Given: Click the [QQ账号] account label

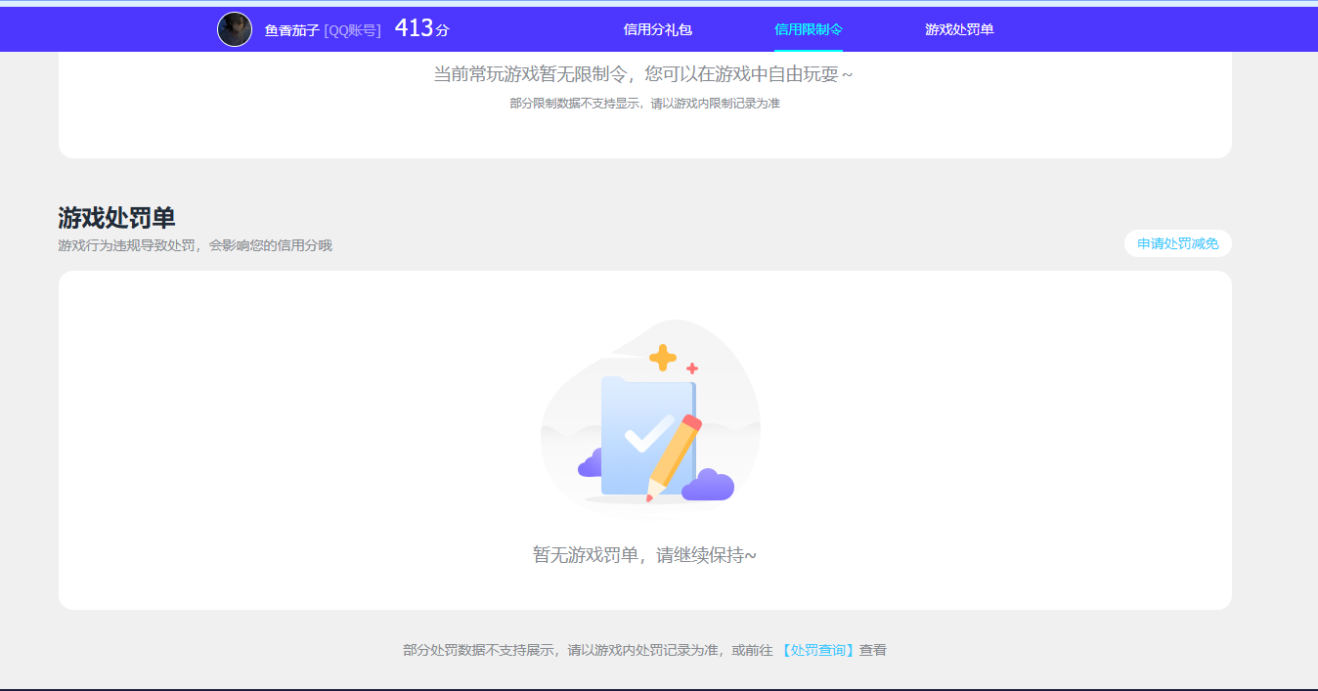Looking at the screenshot, I should click(352, 30).
